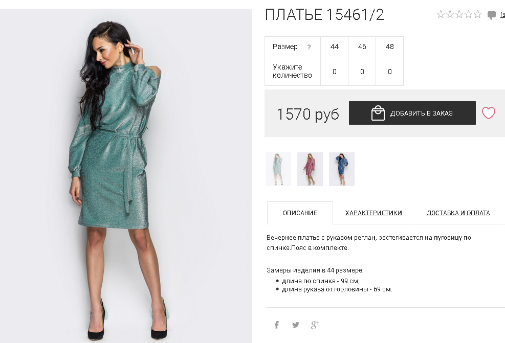
Task: Click the shopping bag icon in order button
Action: click(x=378, y=113)
